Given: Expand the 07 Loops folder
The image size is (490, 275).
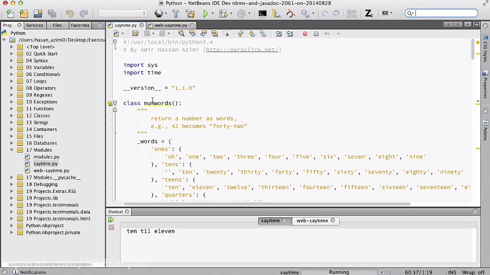Looking at the screenshot, I should click(x=11, y=82).
